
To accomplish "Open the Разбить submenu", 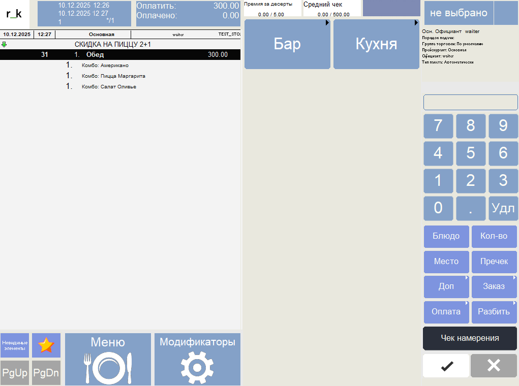I will coord(494,312).
